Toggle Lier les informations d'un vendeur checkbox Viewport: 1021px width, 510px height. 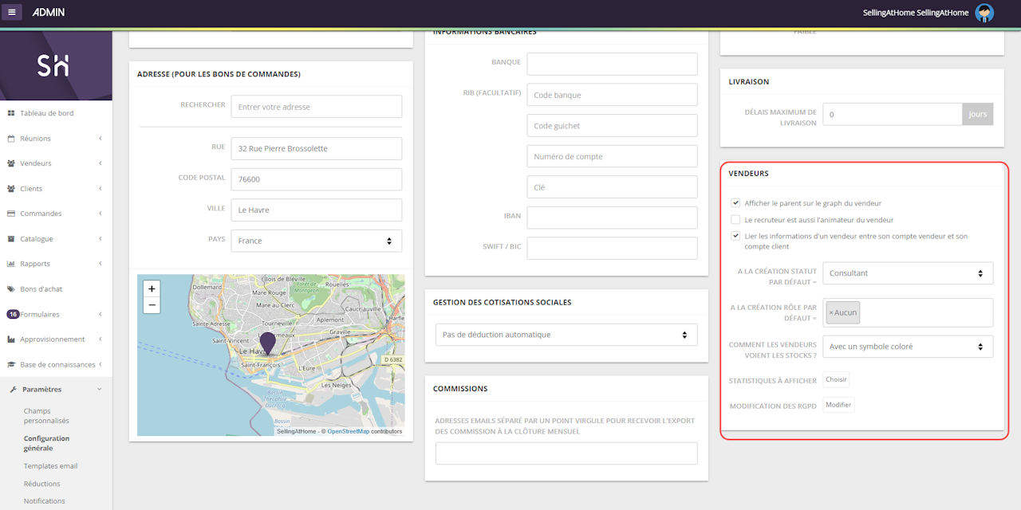tap(735, 236)
